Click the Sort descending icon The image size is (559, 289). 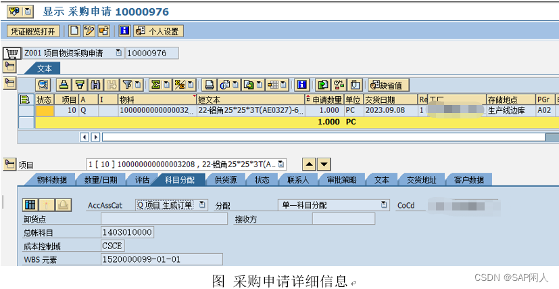pyautogui.click(x=80, y=85)
